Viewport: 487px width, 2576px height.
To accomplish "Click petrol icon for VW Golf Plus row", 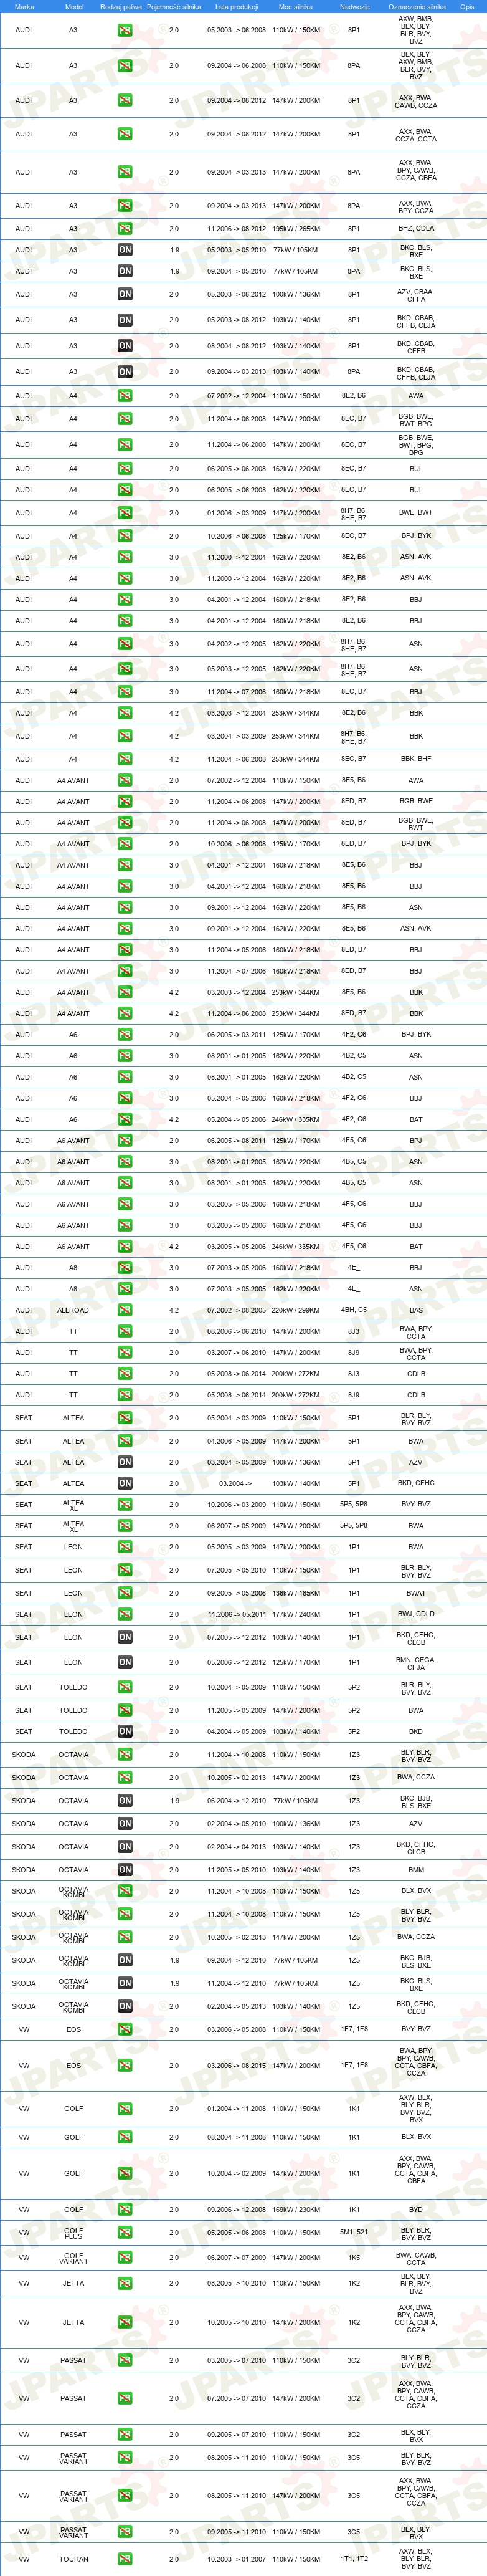I will coord(125,2233).
